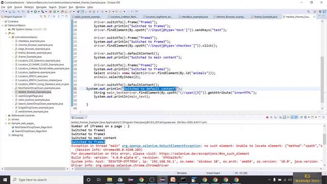Image resolution: width=327 pixels, height=184 pixels.
Task: Click the Project Explorer horizontal scrollbar
Action: click(x=35, y=169)
